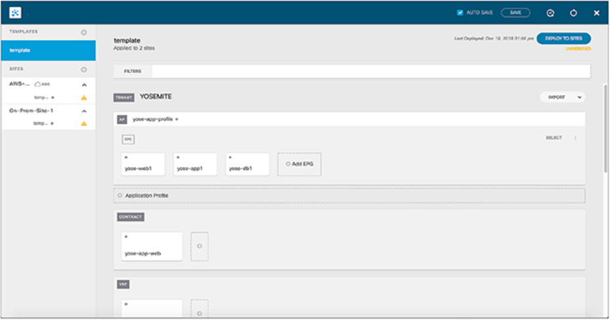Click into the filters input field

coord(371,71)
